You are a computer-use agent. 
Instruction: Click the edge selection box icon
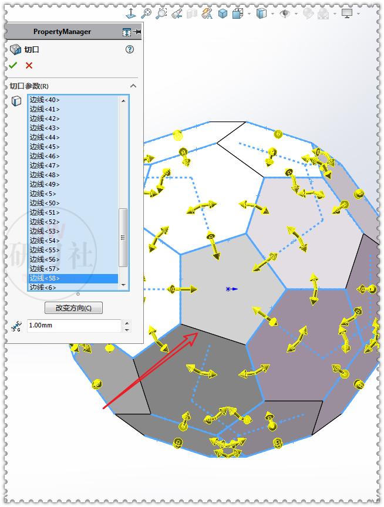click(x=16, y=101)
